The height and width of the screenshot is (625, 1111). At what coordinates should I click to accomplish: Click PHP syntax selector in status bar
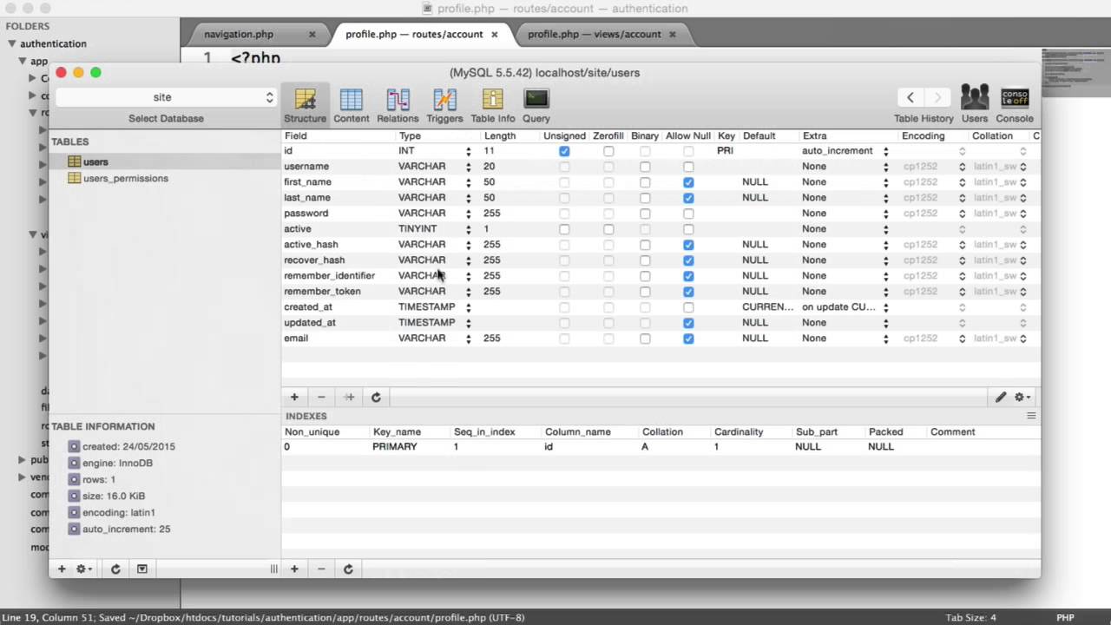tap(1065, 617)
